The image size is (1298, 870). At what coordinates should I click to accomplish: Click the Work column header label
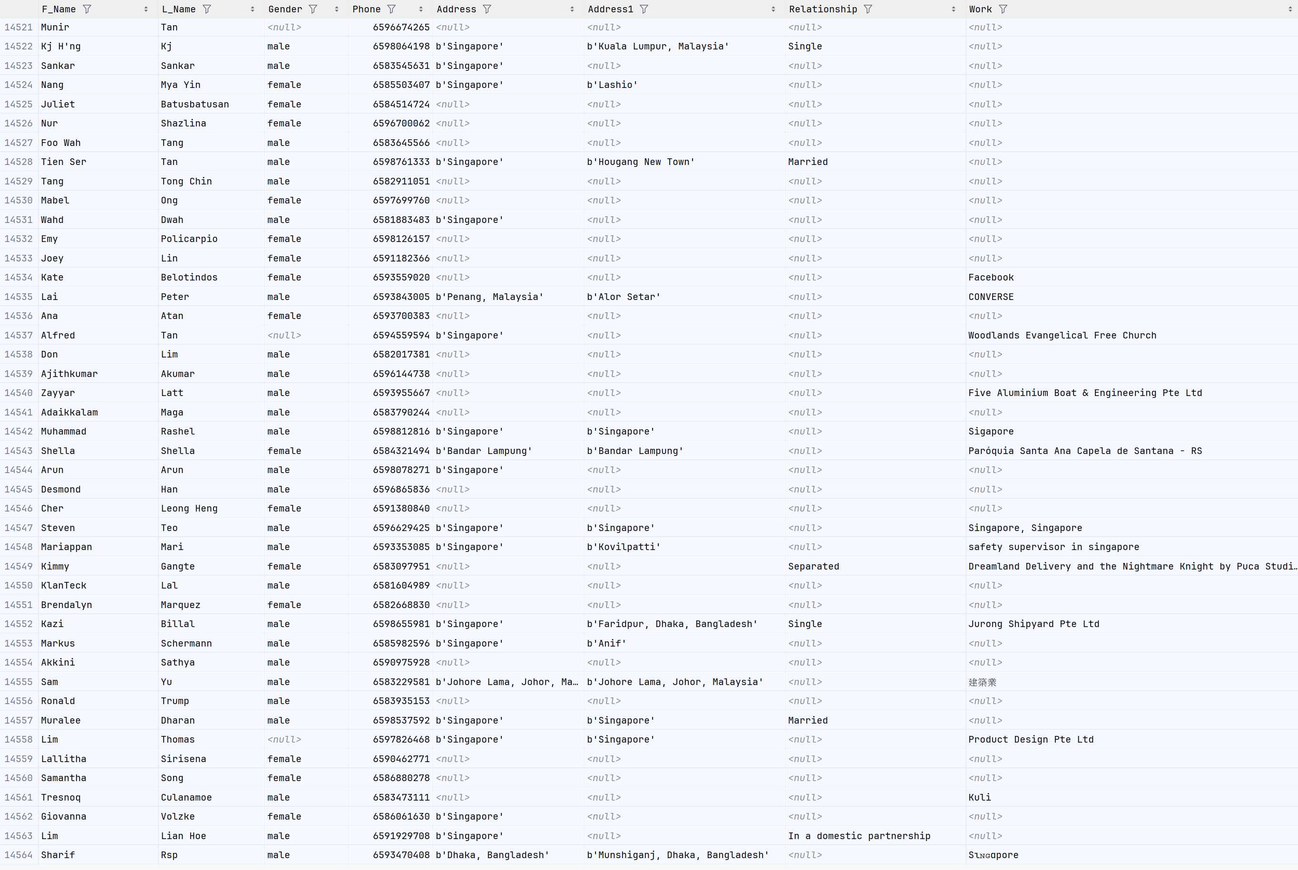(x=980, y=9)
